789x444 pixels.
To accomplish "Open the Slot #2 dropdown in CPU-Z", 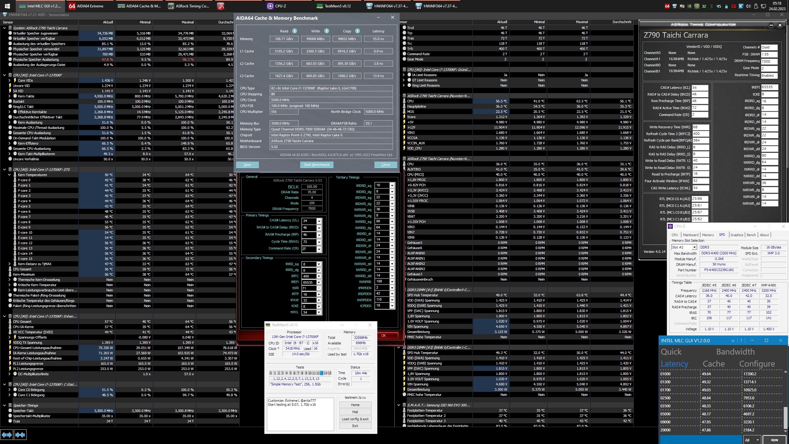I will point(694,247).
